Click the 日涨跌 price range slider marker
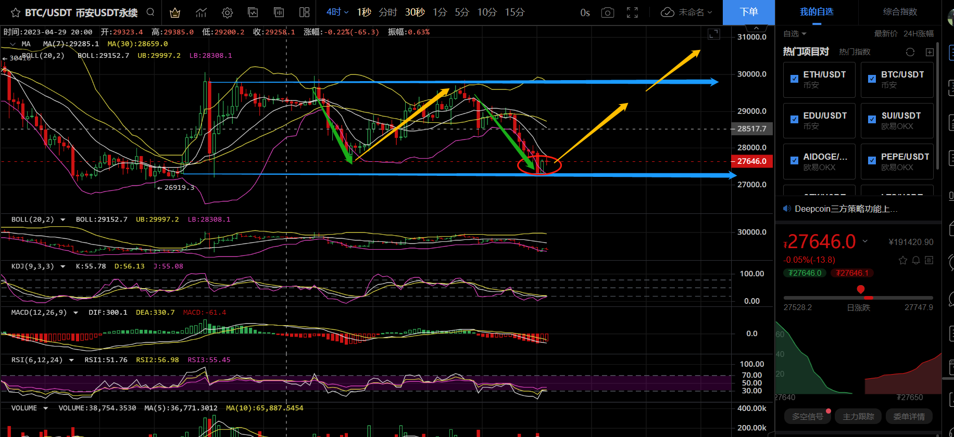 (x=861, y=290)
